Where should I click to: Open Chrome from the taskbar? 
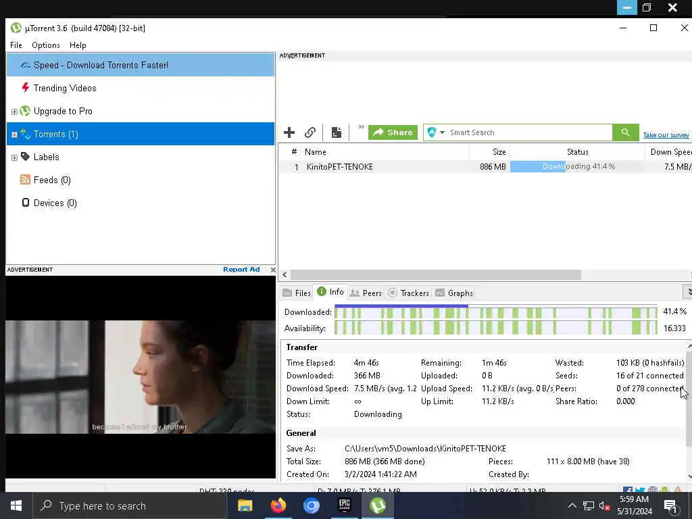(311, 505)
